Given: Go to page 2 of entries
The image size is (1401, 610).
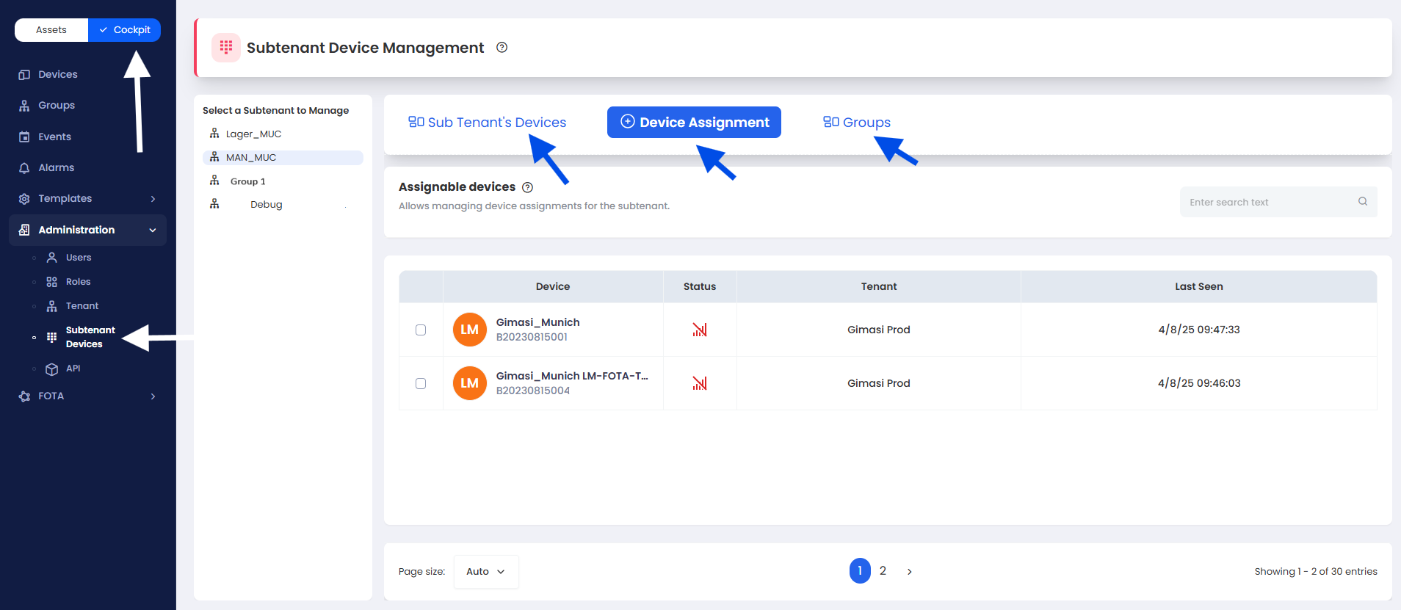Looking at the screenshot, I should coord(883,571).
